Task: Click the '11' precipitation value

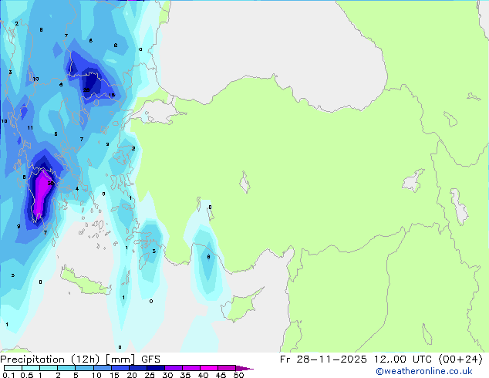Action: 30,127
